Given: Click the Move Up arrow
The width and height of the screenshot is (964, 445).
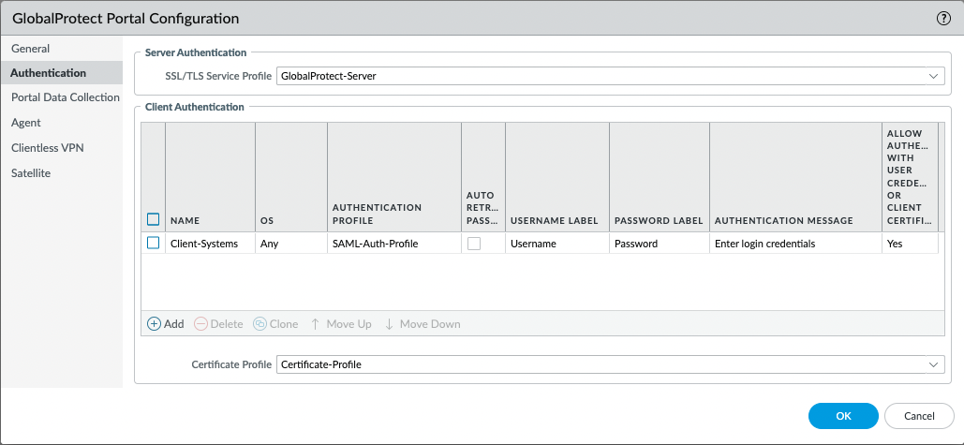Looking at the screenshot, I should (316, 324).
